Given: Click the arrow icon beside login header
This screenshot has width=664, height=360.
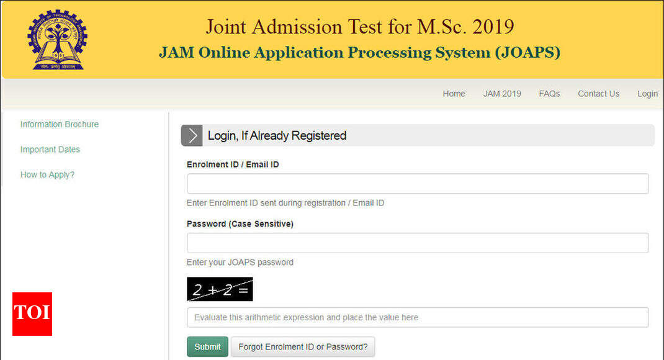Looking at the screenshot, I should (x=192, y=135).
